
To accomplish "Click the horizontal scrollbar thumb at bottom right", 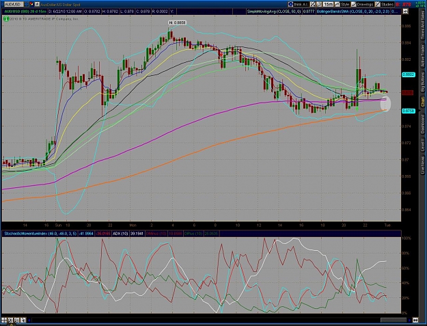I will tap(394, 320).
